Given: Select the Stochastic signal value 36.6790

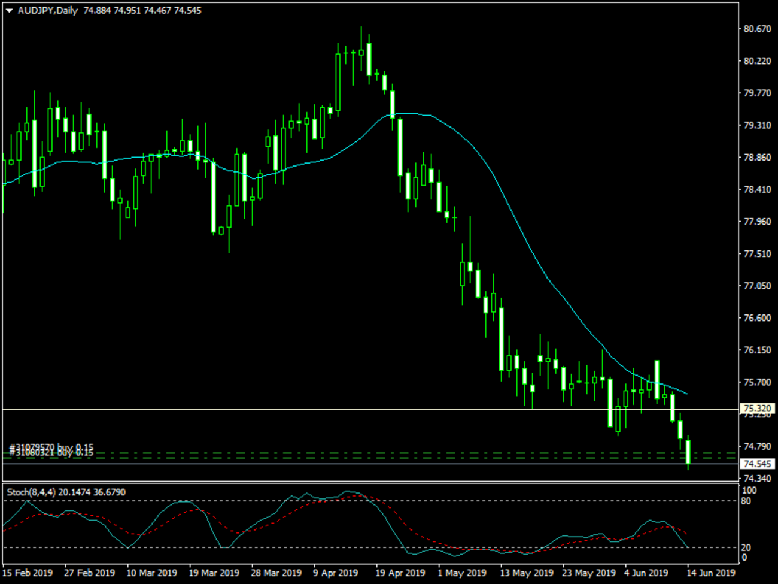Looking at the screenshot, I should point(110,492).
